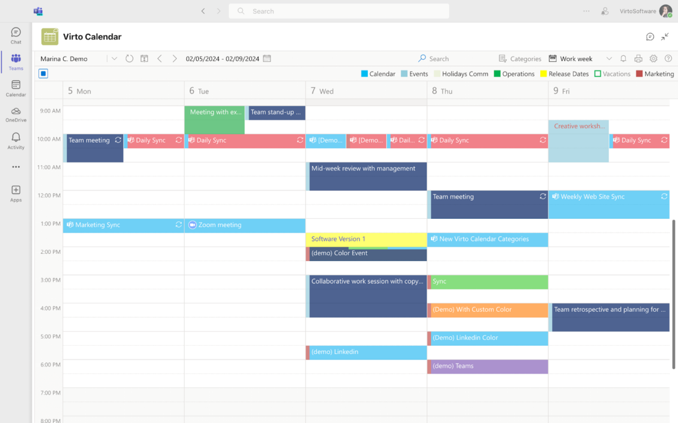Open the help question mark icon

[x=668, y=59]
